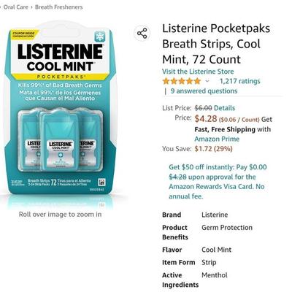Click the QR code on package image
292x292 pixels.
pyautogui.click(x=101, y=182)
